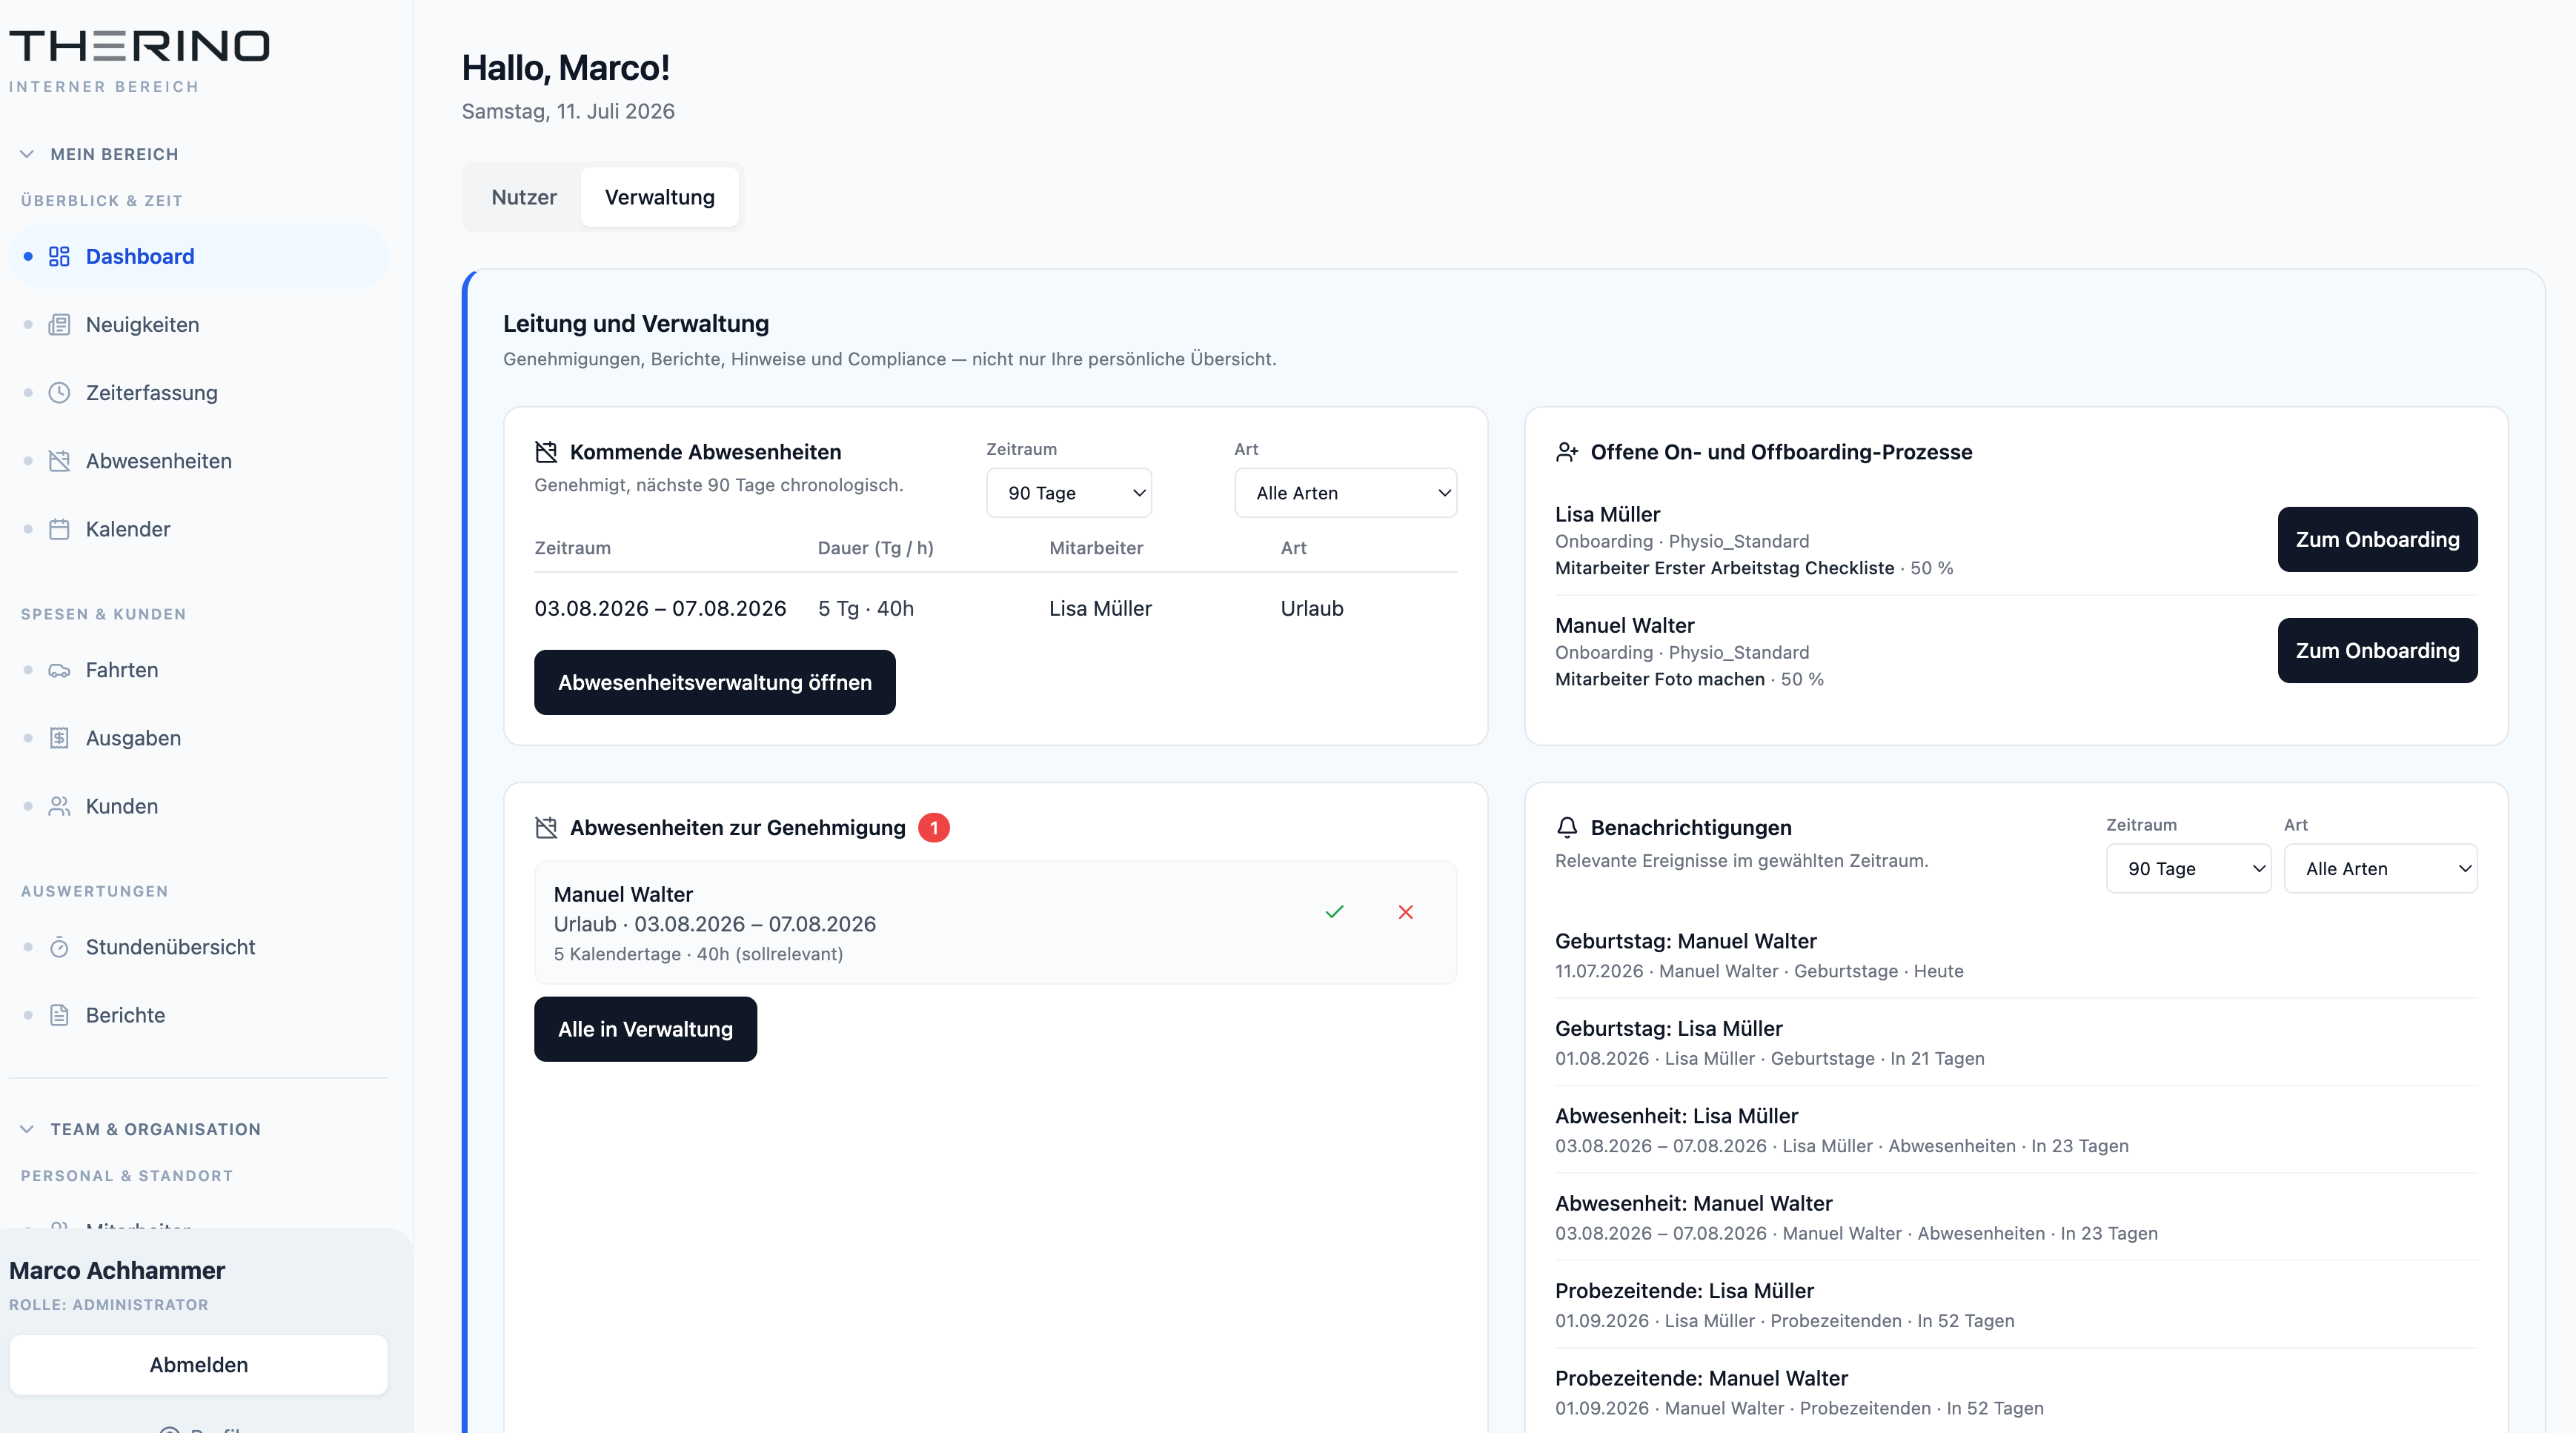Open Zeitraum dropdown in Kommende Abwesenheiten
Screen dimensions: 2576x1433
coord(1068,493)
